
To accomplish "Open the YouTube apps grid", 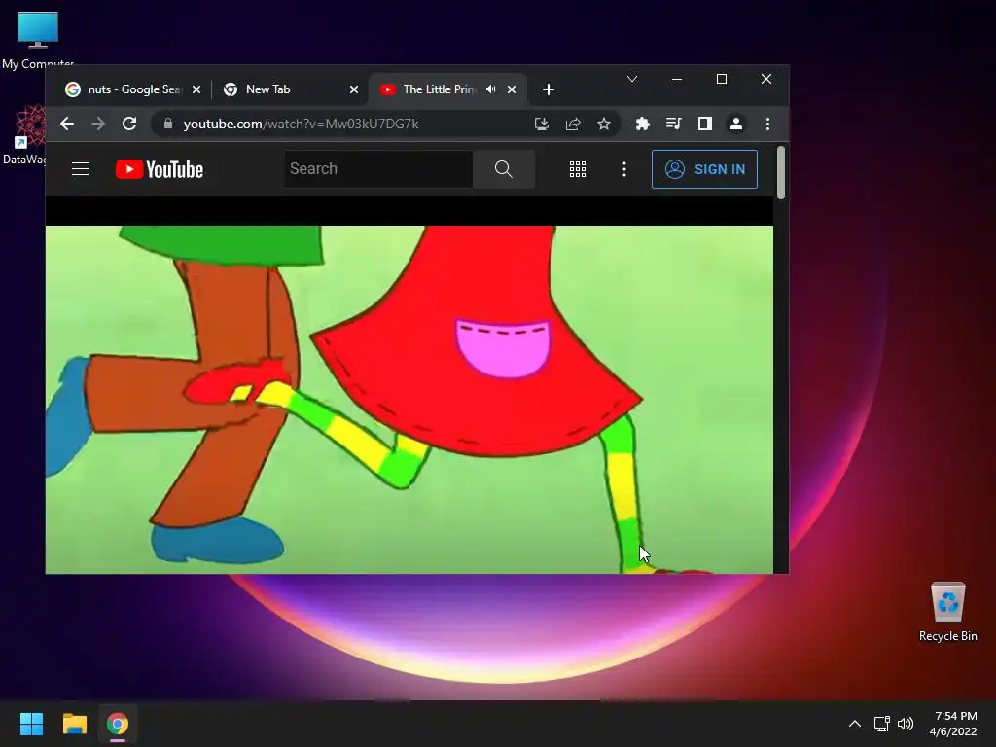I will point(578,169).
